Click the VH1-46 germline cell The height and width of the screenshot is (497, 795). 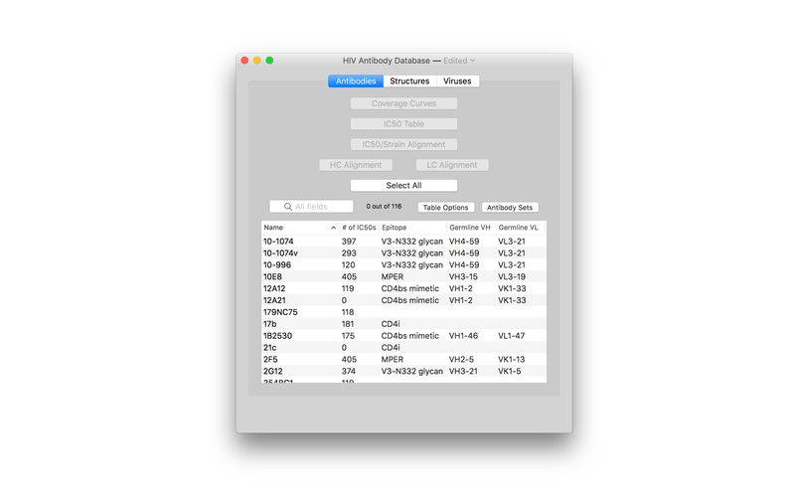(463, 336)
